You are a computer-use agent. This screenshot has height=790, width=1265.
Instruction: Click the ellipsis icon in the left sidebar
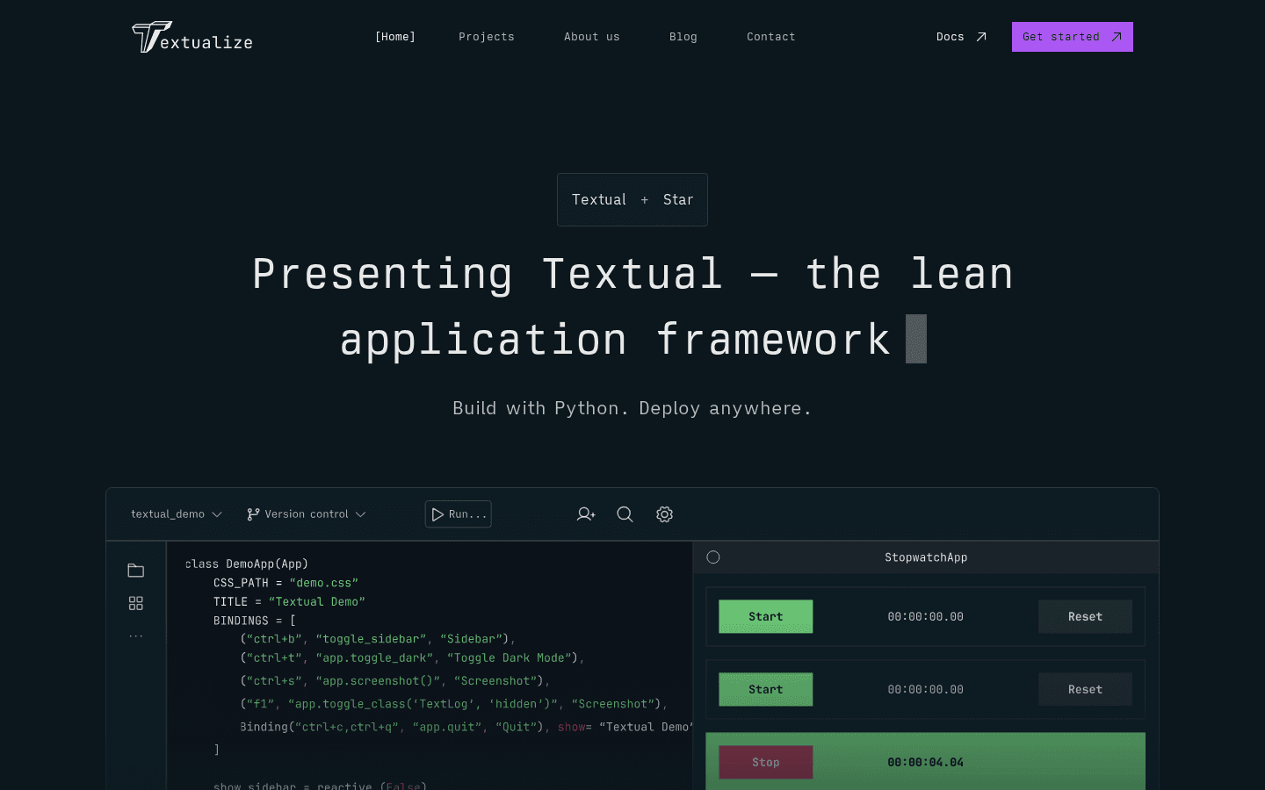(x=136, y=635)
